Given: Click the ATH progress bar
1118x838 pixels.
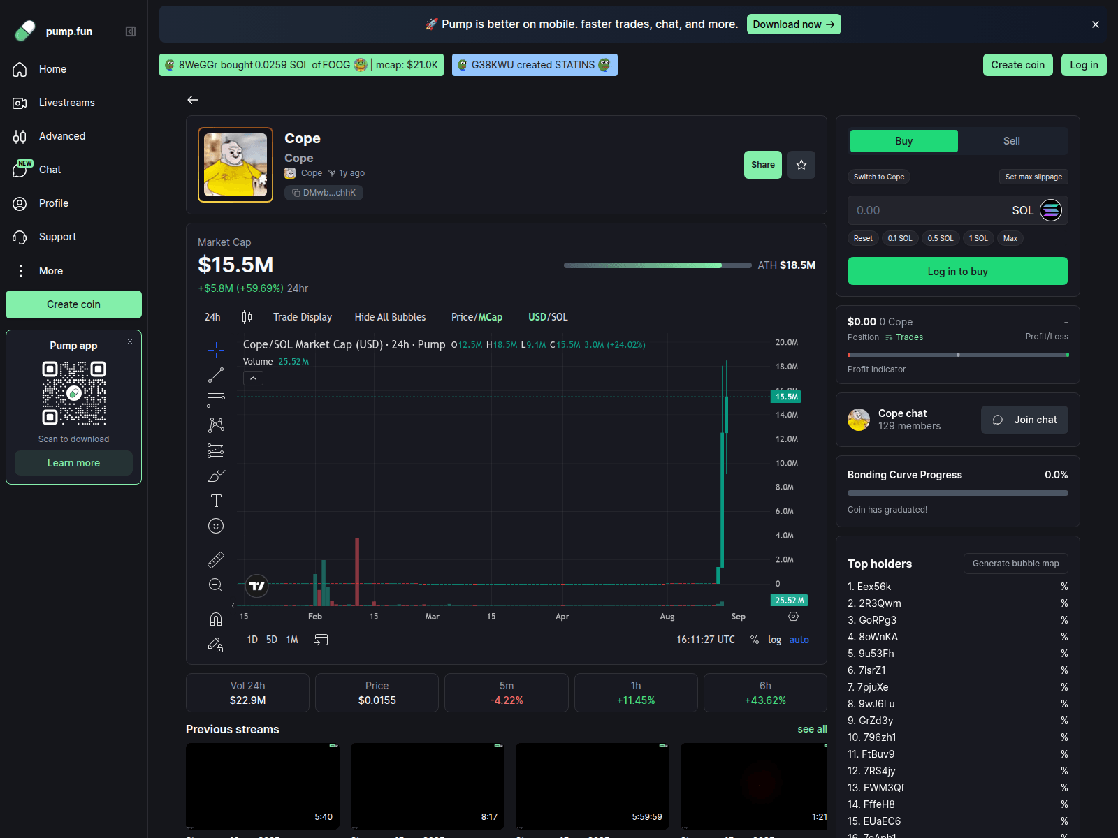Looking at the screenshot, I should pyautogui.click(x=658, y=265).
